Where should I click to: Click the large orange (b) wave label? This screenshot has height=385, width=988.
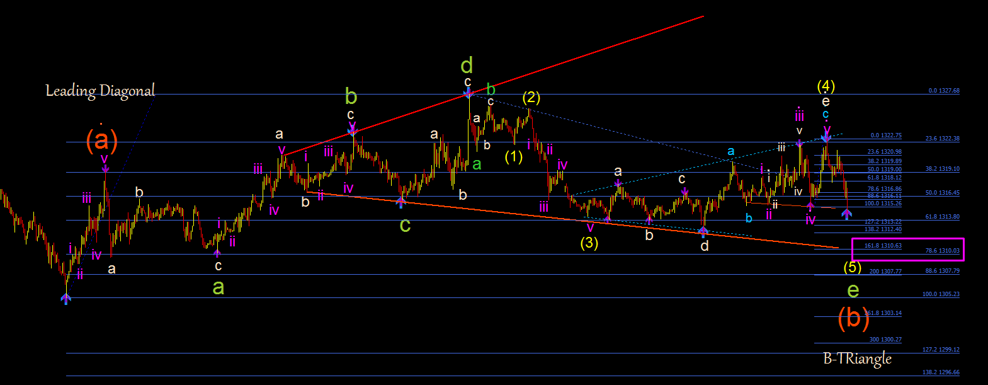tap(853, 318)
